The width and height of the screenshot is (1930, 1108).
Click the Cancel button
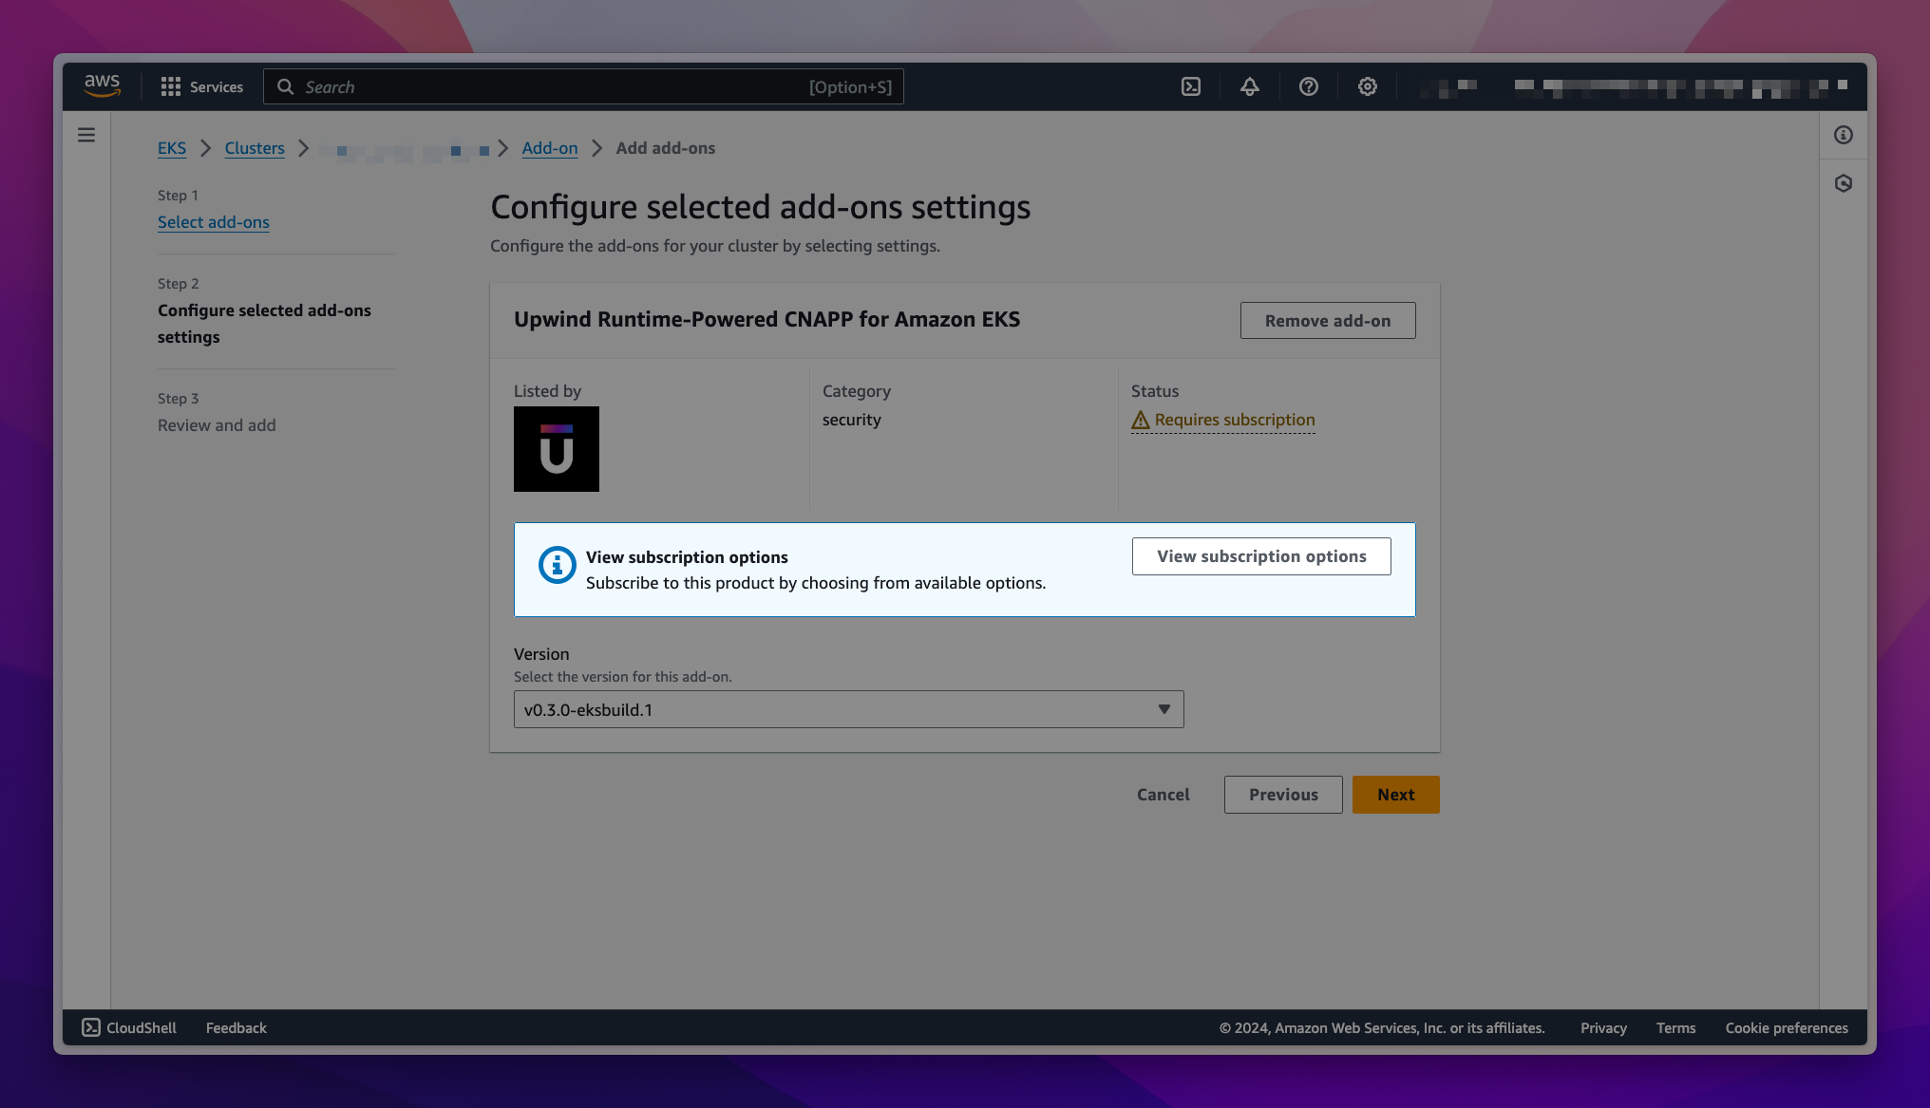tap(1164, 795)
